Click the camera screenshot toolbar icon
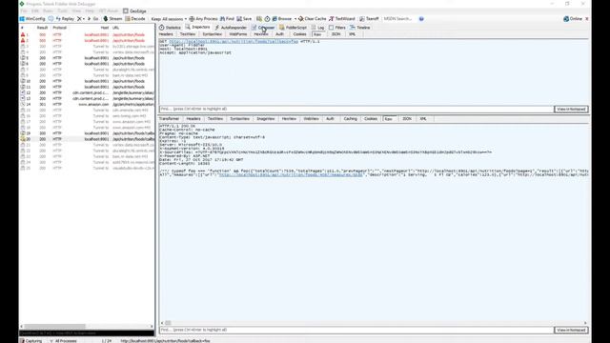 (259, 19)
